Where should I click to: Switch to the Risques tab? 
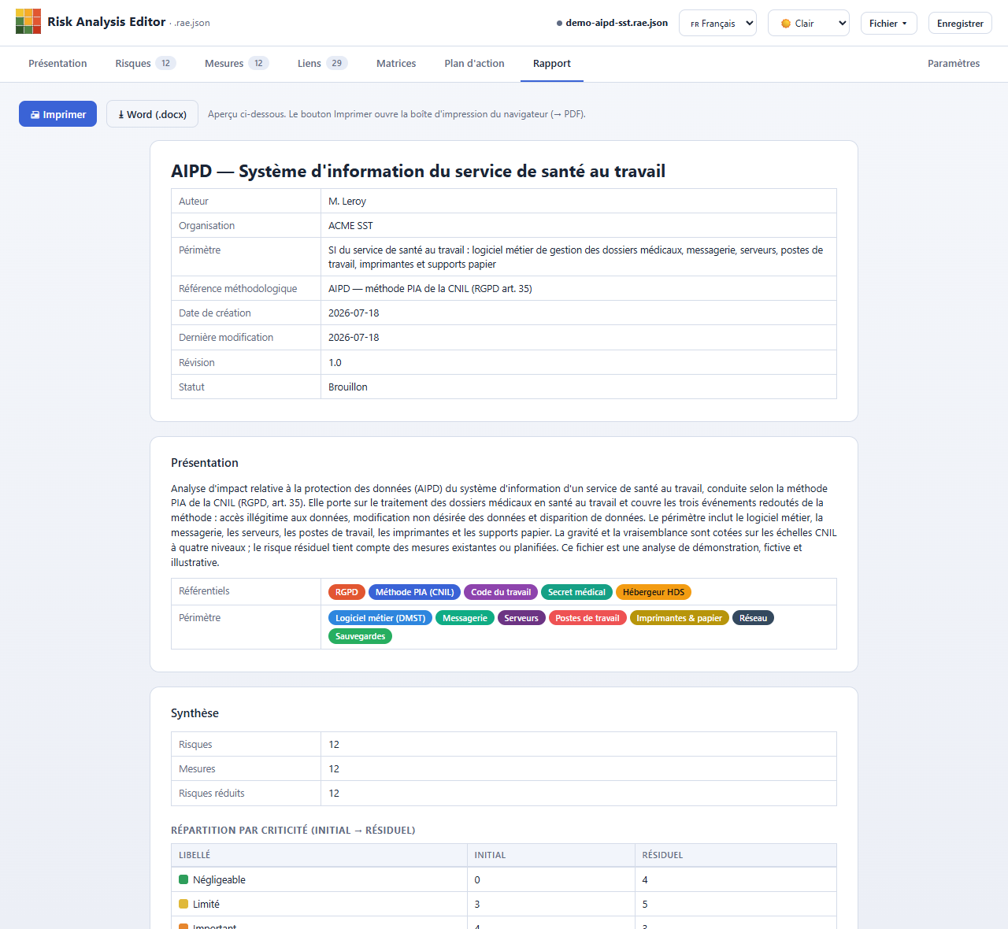(145, 63)
